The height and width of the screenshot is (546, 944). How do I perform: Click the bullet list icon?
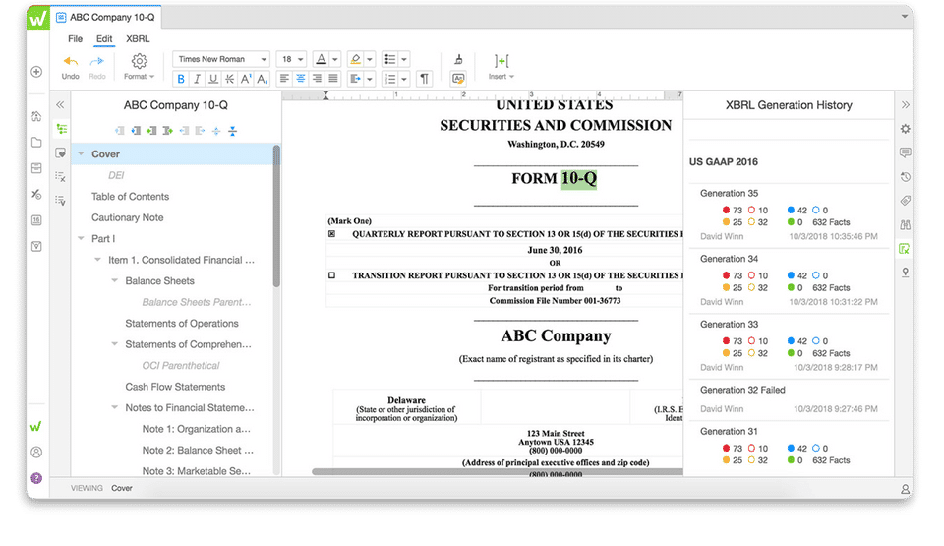pos(390,59)
